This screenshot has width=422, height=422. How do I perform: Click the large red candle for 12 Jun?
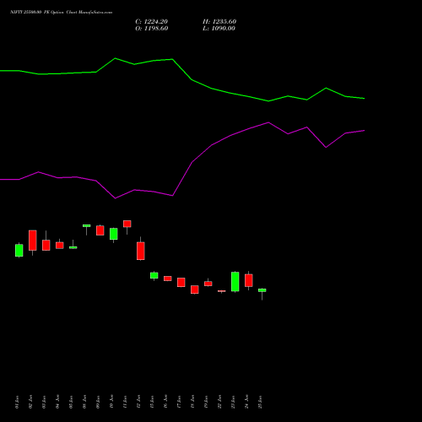tap(141, 251)
